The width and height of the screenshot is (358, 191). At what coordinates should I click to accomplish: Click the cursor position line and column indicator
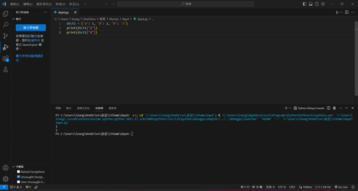point(251,187)
